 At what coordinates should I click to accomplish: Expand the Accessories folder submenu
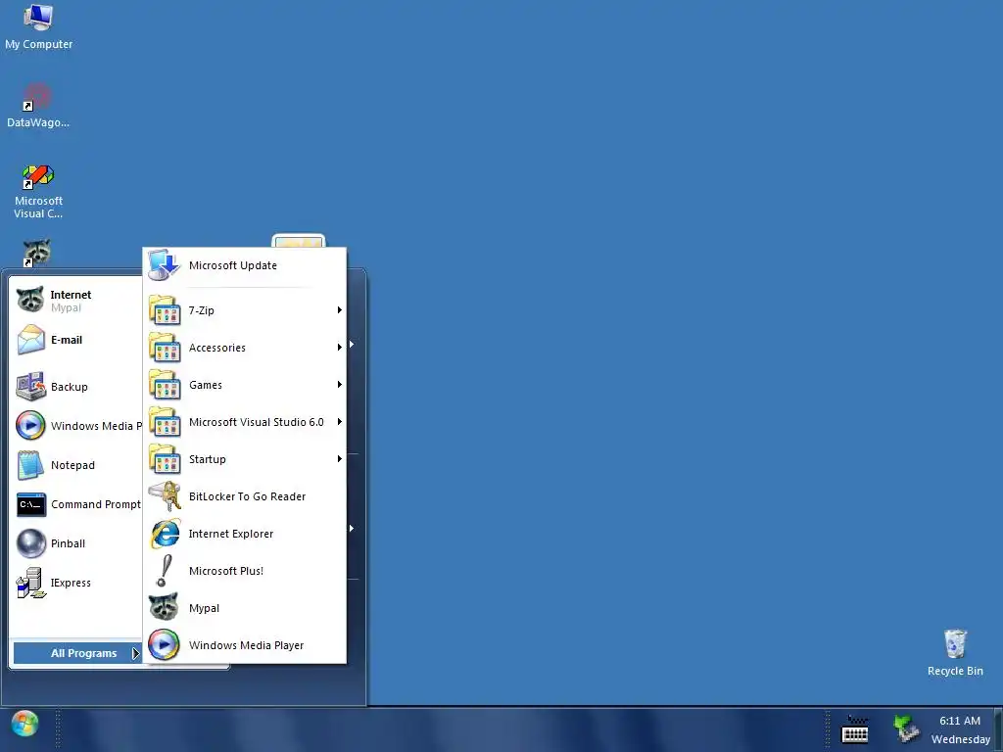[244, 348]
